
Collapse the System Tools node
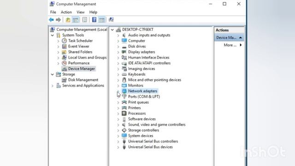tap(53, 35)
